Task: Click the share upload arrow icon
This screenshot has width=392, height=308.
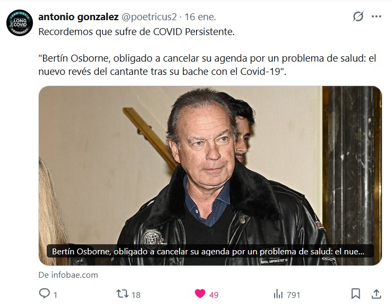Action: (x=376, y=294)
